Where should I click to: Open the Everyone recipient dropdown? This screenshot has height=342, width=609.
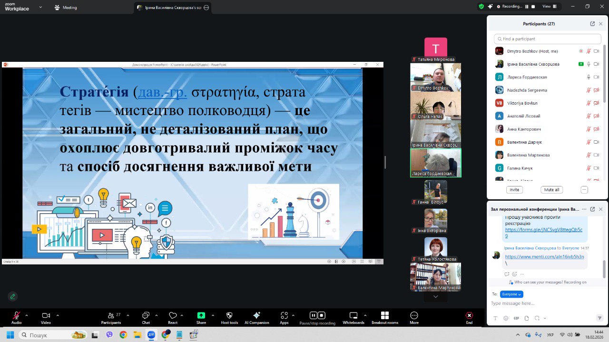click(x=511, y=294)
